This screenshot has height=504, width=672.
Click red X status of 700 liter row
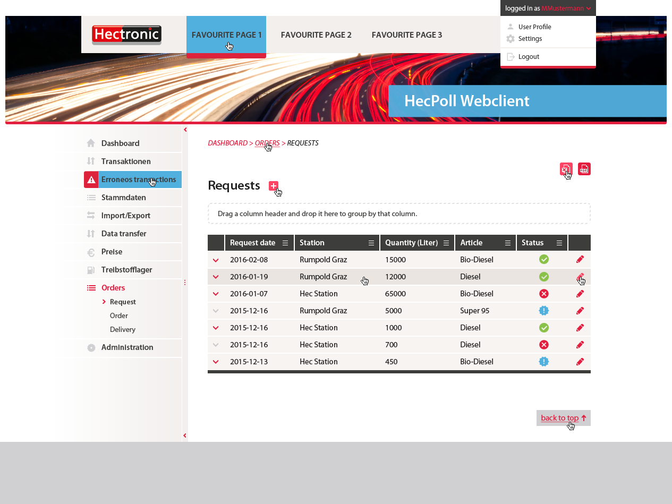(x=544, y=345)
